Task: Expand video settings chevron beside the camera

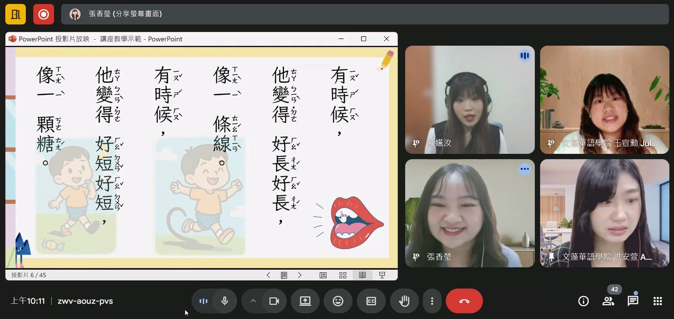Action: (x=253, y=301)
